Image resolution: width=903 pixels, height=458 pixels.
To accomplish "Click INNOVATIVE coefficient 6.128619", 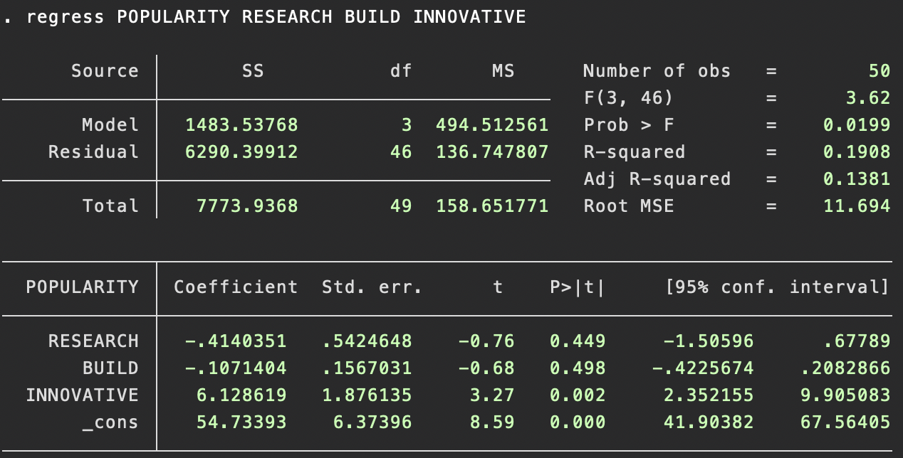I will 241,395.
